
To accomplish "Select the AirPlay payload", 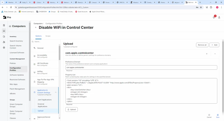I will [45, 72].
